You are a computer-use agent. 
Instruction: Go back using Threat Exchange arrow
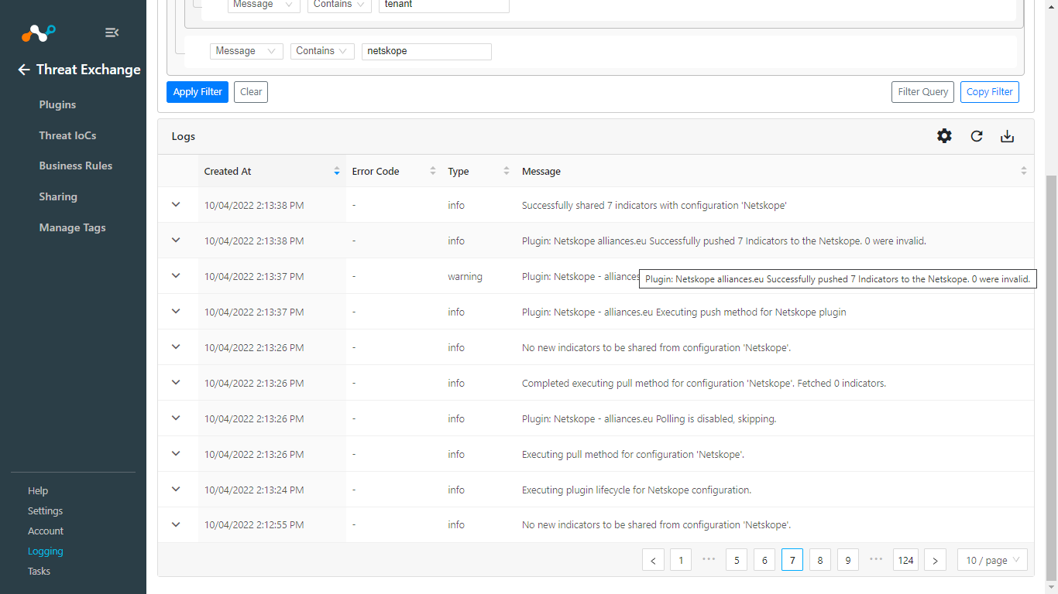[x=24, y=70]
